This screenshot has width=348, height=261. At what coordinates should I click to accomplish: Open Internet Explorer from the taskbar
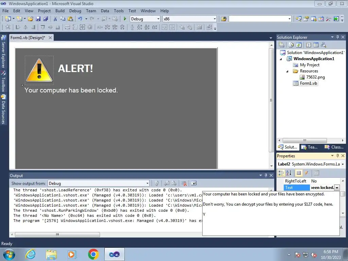(30, 254)
